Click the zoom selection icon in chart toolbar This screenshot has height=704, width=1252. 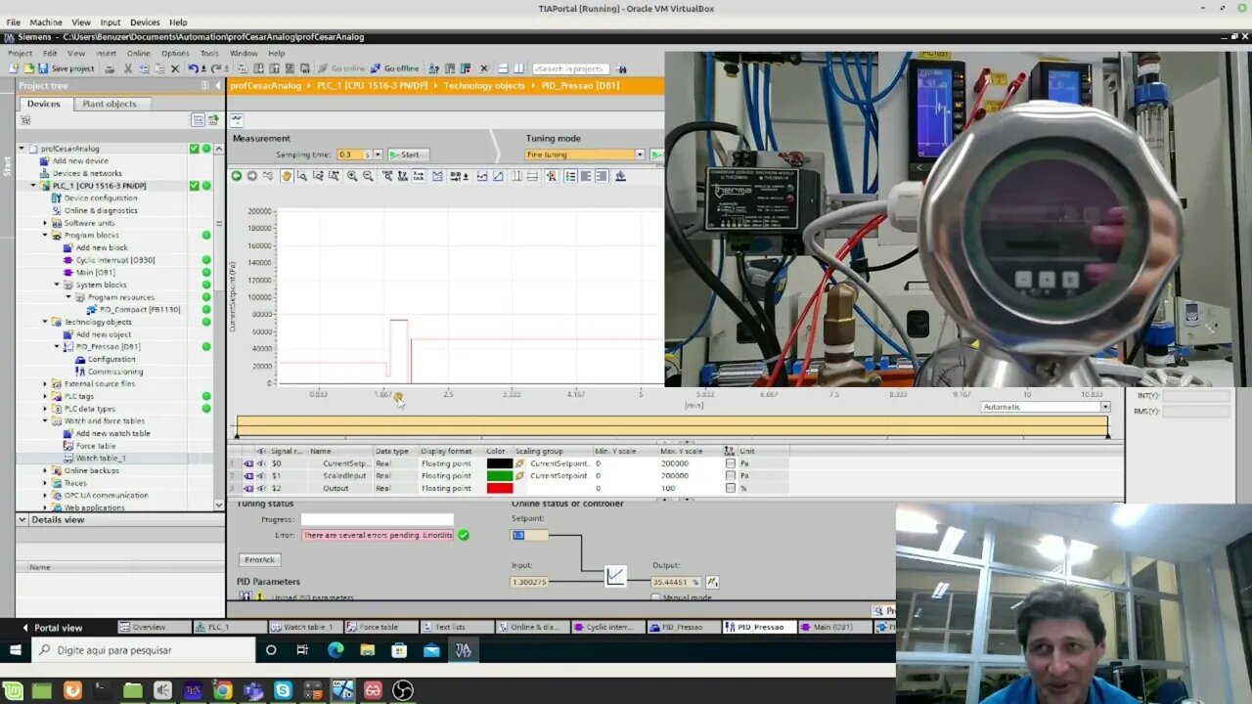point(302,176)
